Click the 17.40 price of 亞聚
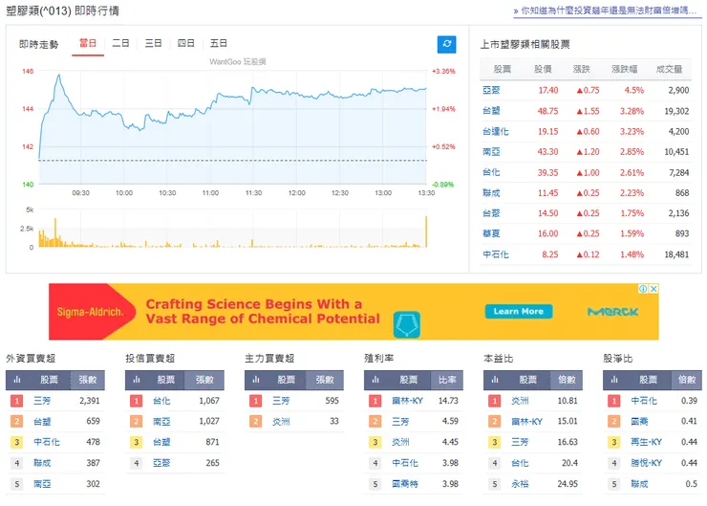The width and height of the screenshot is (707, 506). point(548,90)
